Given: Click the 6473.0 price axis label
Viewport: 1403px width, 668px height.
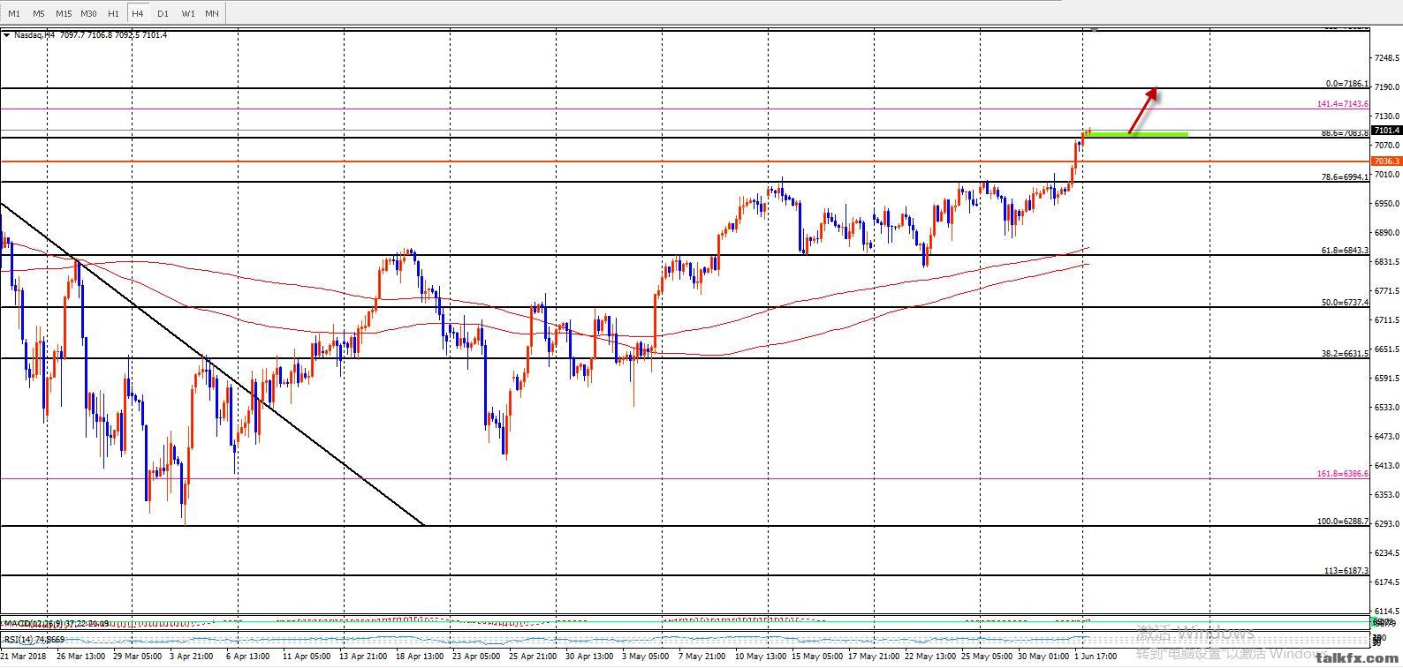Looking at the screenshot, I should pyautogui.click(x=1386, y=437).
